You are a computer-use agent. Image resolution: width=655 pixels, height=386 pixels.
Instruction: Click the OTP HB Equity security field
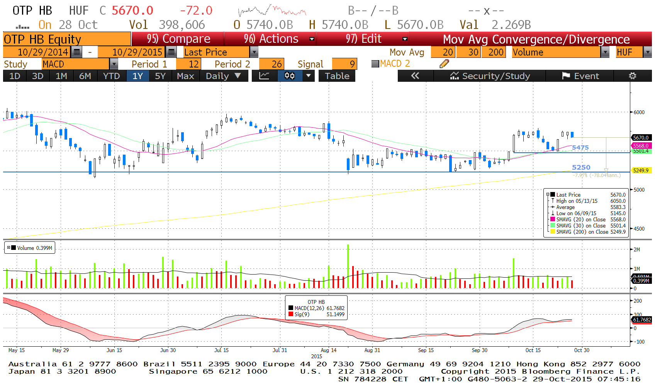[67, 39]
